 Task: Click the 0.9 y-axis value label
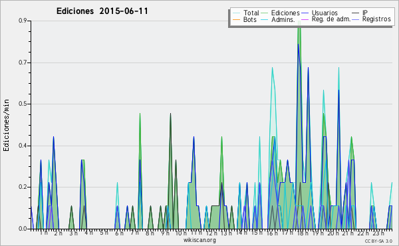[x=23, y=21]
